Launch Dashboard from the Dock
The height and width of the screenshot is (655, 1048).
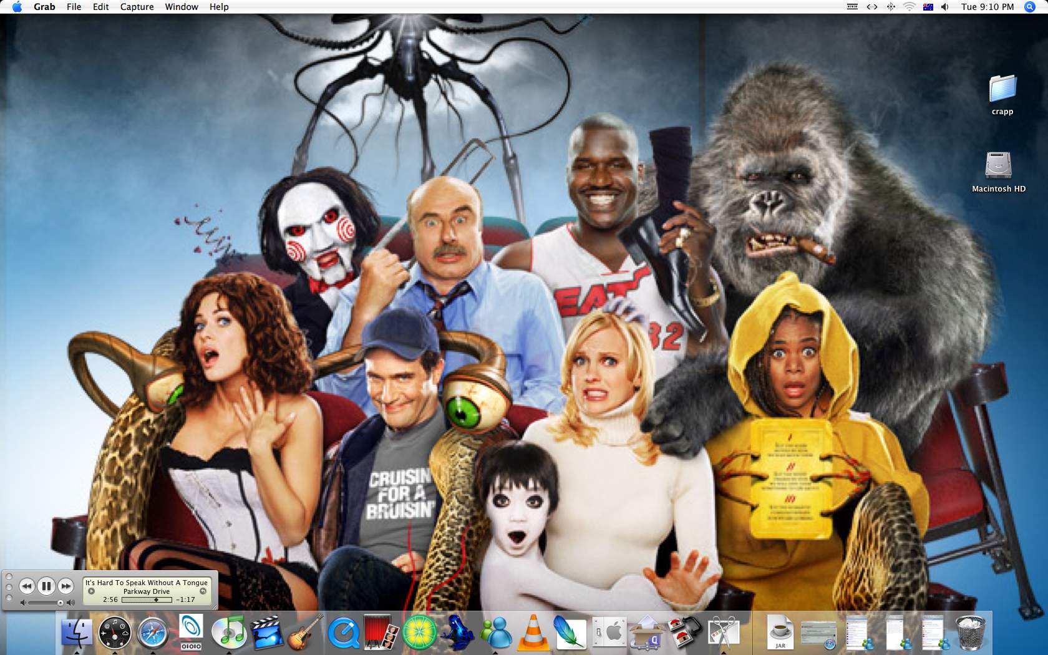[115, 632]
